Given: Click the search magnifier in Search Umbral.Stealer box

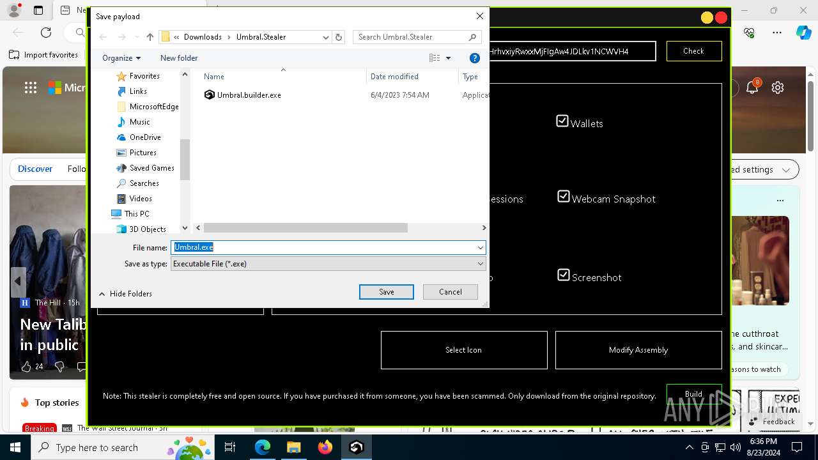Looking at the screenshot, I should tap(473, 37).
